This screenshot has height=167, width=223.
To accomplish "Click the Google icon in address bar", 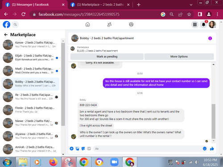I will 163,14.
